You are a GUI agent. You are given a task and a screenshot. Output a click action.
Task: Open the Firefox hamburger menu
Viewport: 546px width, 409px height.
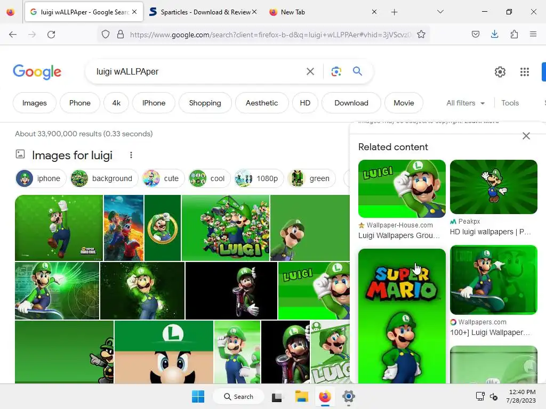click(533, 34)
